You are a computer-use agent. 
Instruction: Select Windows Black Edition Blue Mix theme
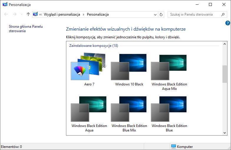(x=128, y=109)
